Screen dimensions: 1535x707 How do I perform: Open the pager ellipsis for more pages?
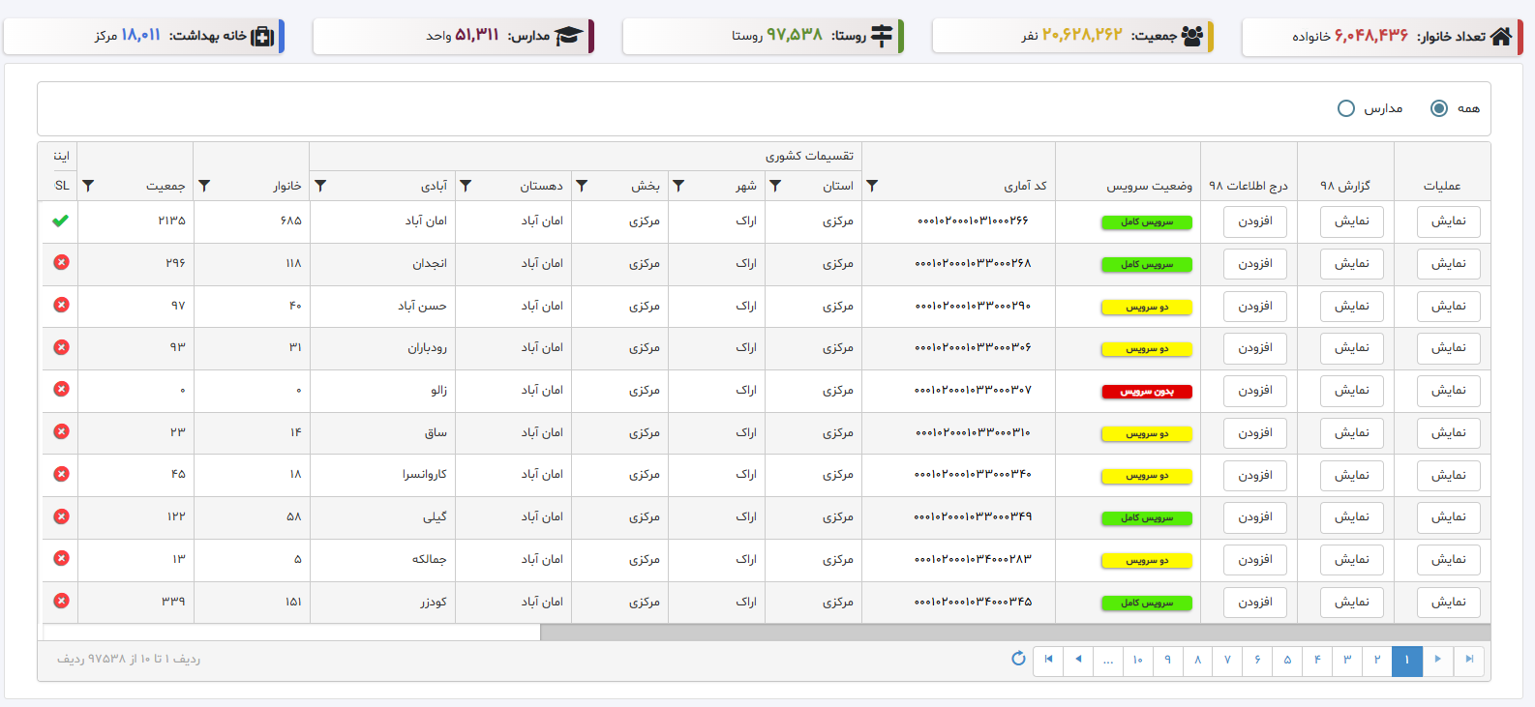[x=1108, y=660]
